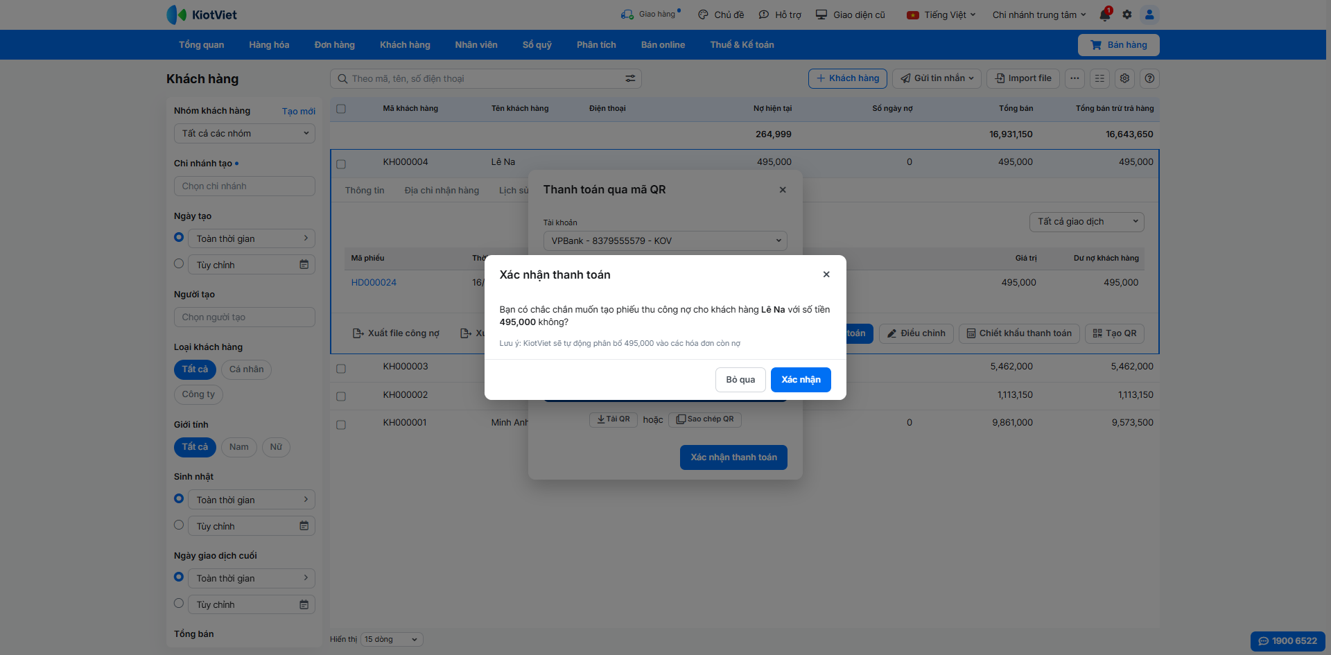
Task: Click Sao chép QR copy button
Action: tap(705, 419)
